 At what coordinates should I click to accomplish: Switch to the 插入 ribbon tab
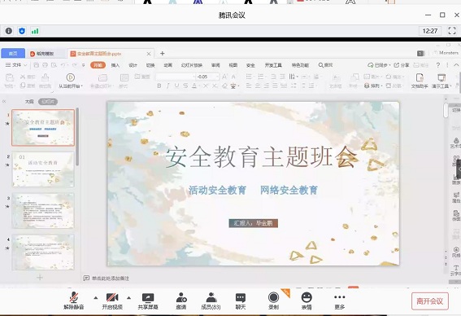[x=115, y=65]
